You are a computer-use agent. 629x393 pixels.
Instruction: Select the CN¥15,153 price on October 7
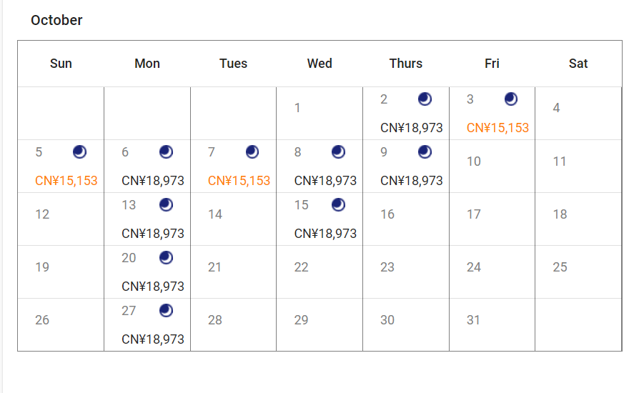(239, 181)
